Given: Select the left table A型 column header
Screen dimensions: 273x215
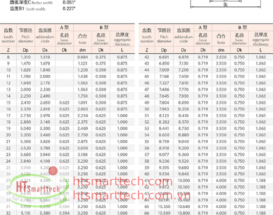Looking at the screenshot, I should [x=64, y=27].
